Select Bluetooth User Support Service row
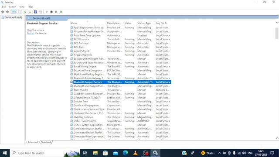 [x=120, y=86]
